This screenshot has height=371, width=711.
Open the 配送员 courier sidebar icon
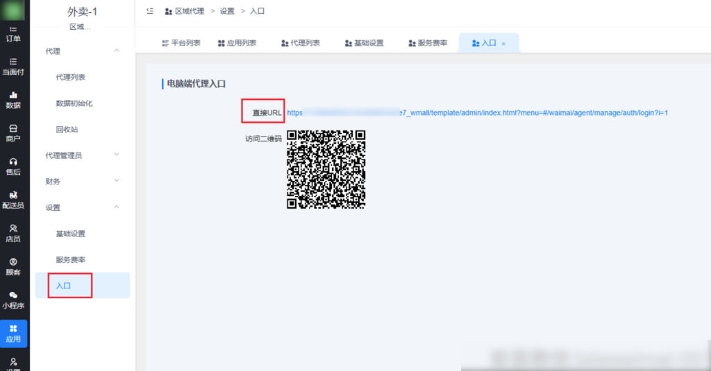point(13,200)
